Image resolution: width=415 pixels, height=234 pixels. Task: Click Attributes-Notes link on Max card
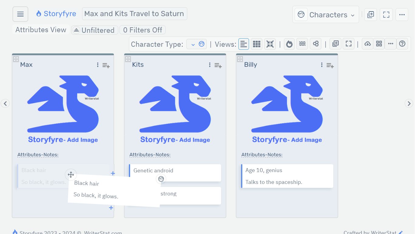tap(38, 154)
